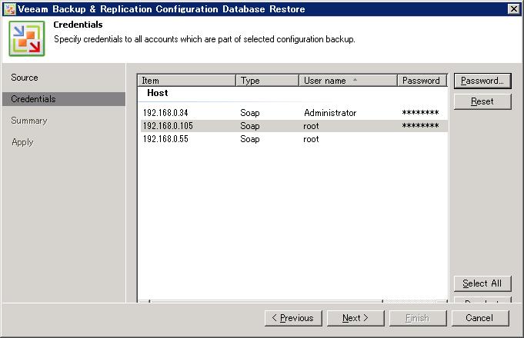Click masked password for 192.168.0.105
The width and height of the screenshot is (524, 338).
tap(420, 126)
